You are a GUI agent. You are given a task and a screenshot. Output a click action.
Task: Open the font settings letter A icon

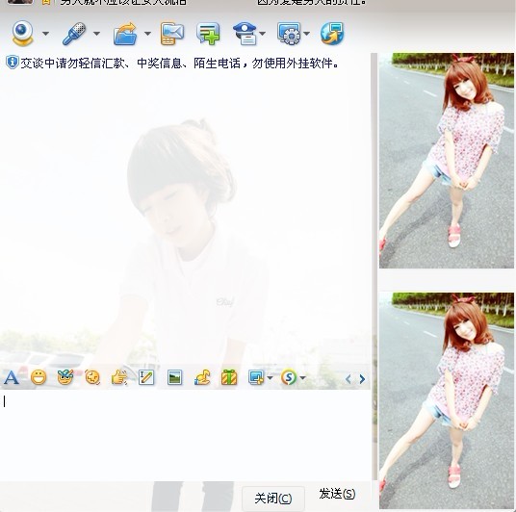point(12,377)
